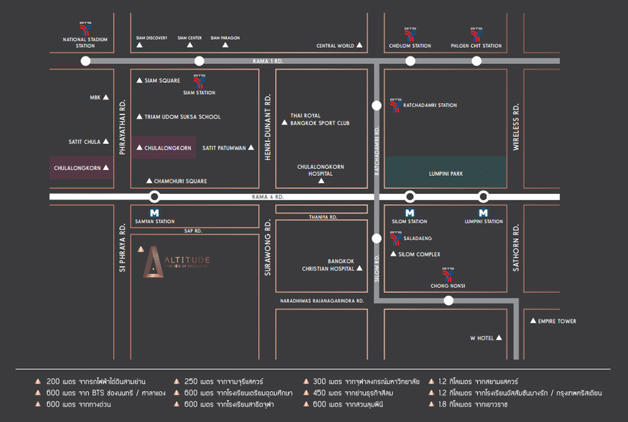Viewport: 628px width, 422px height.
Task: Select the MRT 'M' icon for Lumpini Station
Action: tap(484, 213)
